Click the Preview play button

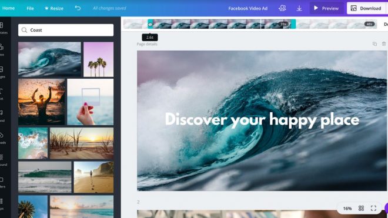[x=326, y=8]
